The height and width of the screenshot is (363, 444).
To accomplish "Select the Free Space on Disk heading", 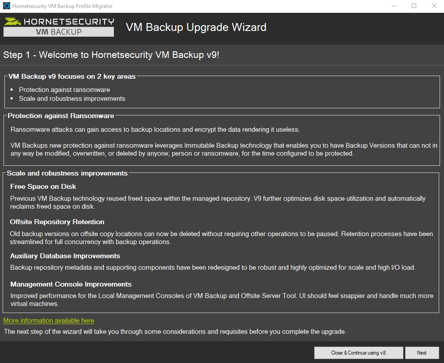I will [x=43, y=187].
